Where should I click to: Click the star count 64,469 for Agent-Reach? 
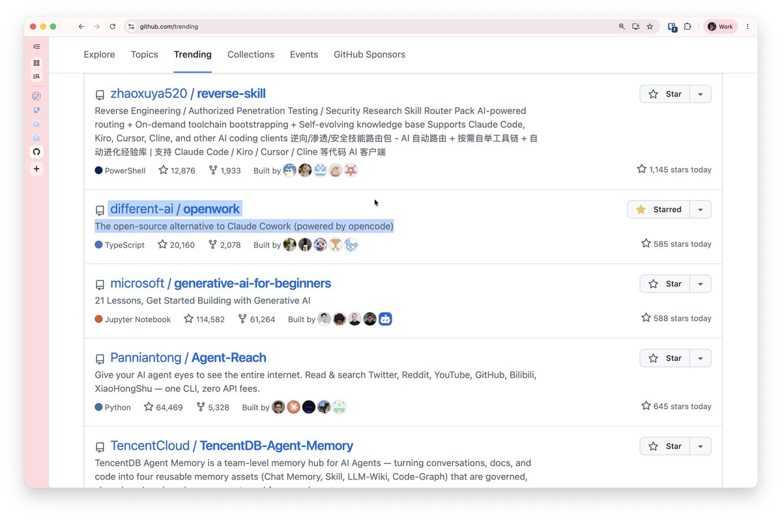pyautogui.click(x=163, y=407)
